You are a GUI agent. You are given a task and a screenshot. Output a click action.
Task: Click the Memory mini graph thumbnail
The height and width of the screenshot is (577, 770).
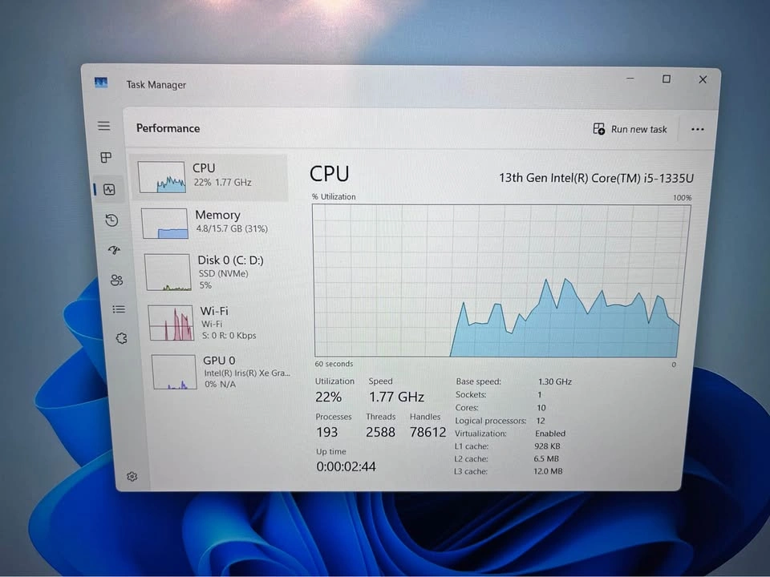[165, 224]
